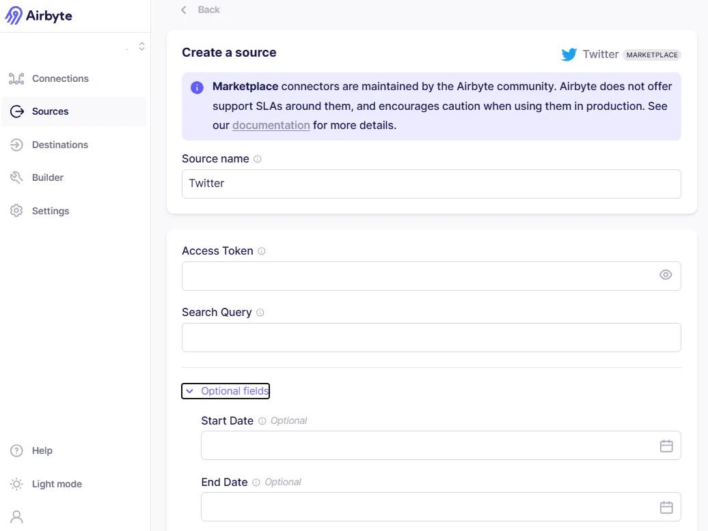Open the documentation link
Viewport: 708px width, 531px height.
point(271,126)
